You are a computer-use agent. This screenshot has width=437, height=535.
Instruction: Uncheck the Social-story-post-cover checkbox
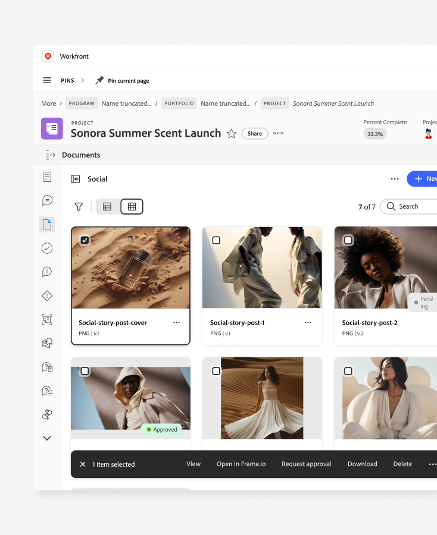pyautogui.click(x=85, y=240)
